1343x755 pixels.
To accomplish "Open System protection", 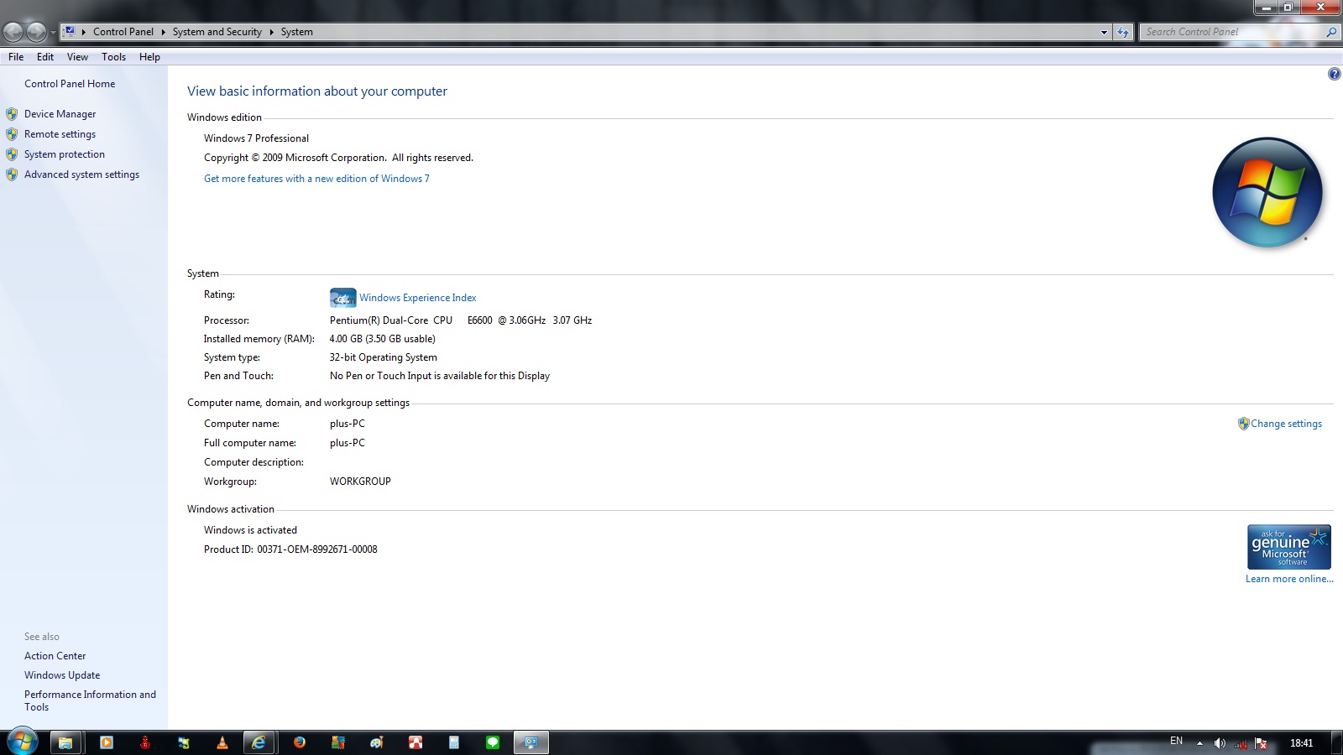I will click(x=65, y=154).
